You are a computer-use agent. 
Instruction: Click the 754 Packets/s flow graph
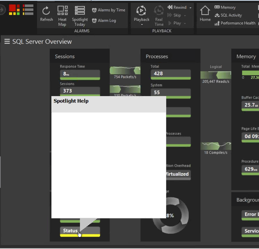pos(125,71)
